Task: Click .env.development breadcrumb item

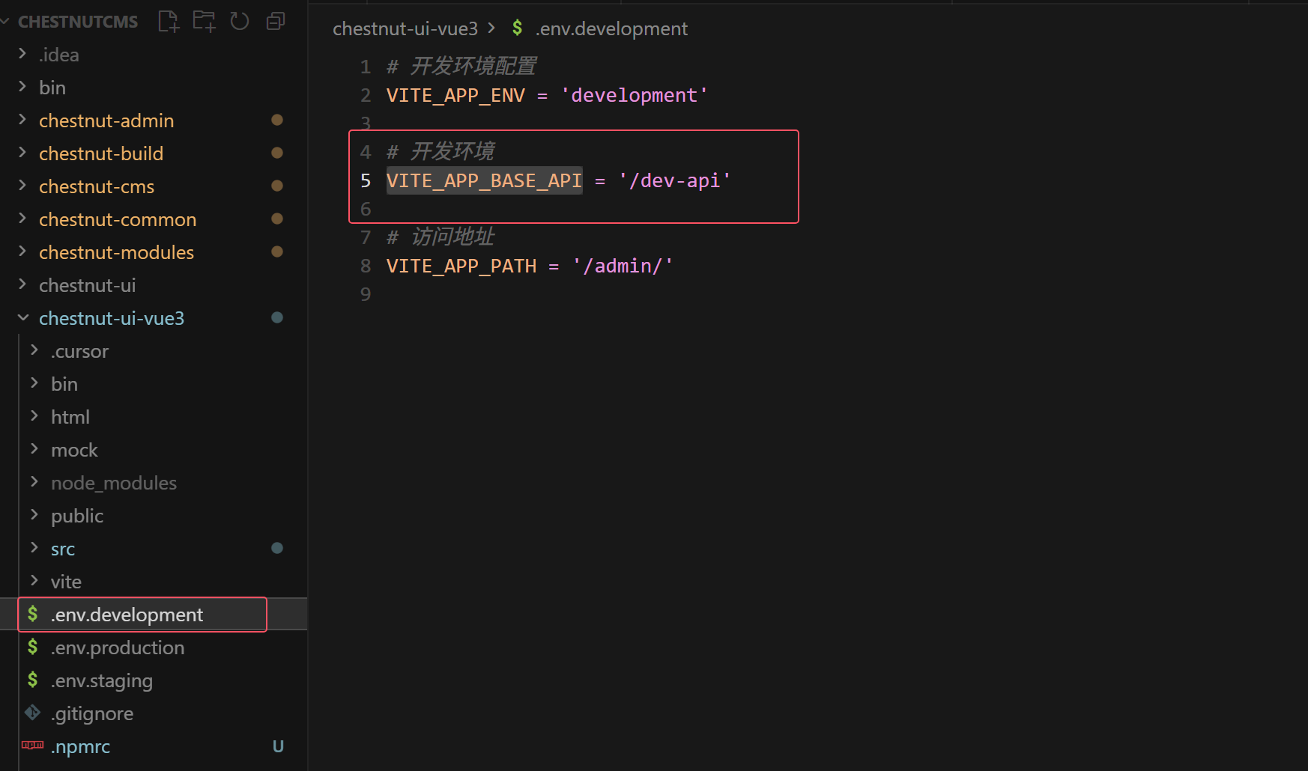Action: (611, 29)
